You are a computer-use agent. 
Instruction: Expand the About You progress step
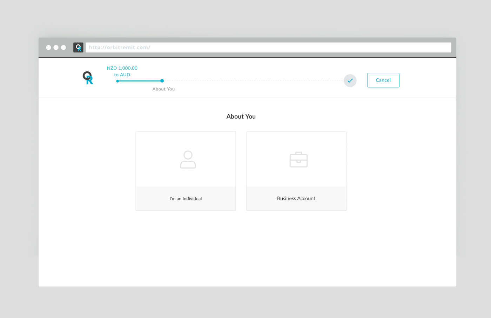click(163, 89)
